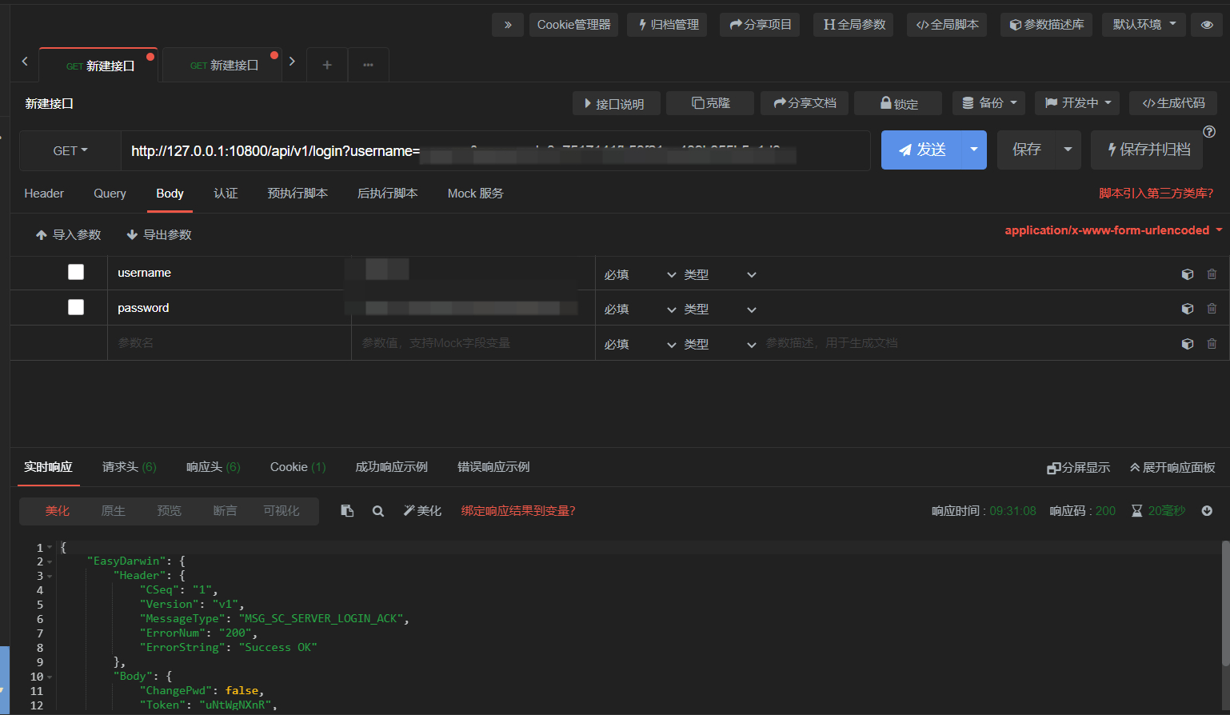Go to next tabs with right chevron
The width and height of the screenshot is (1230, 715).
[292, 61]
